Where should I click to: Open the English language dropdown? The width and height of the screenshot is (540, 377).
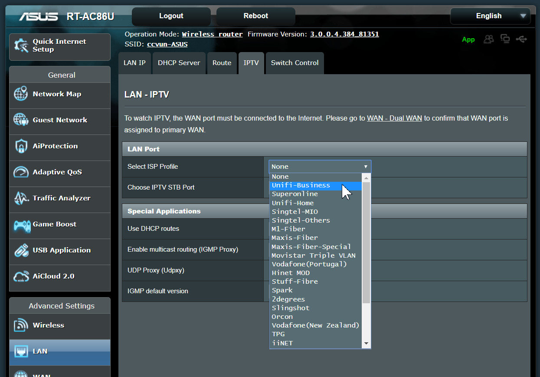(x=490, y=16)
